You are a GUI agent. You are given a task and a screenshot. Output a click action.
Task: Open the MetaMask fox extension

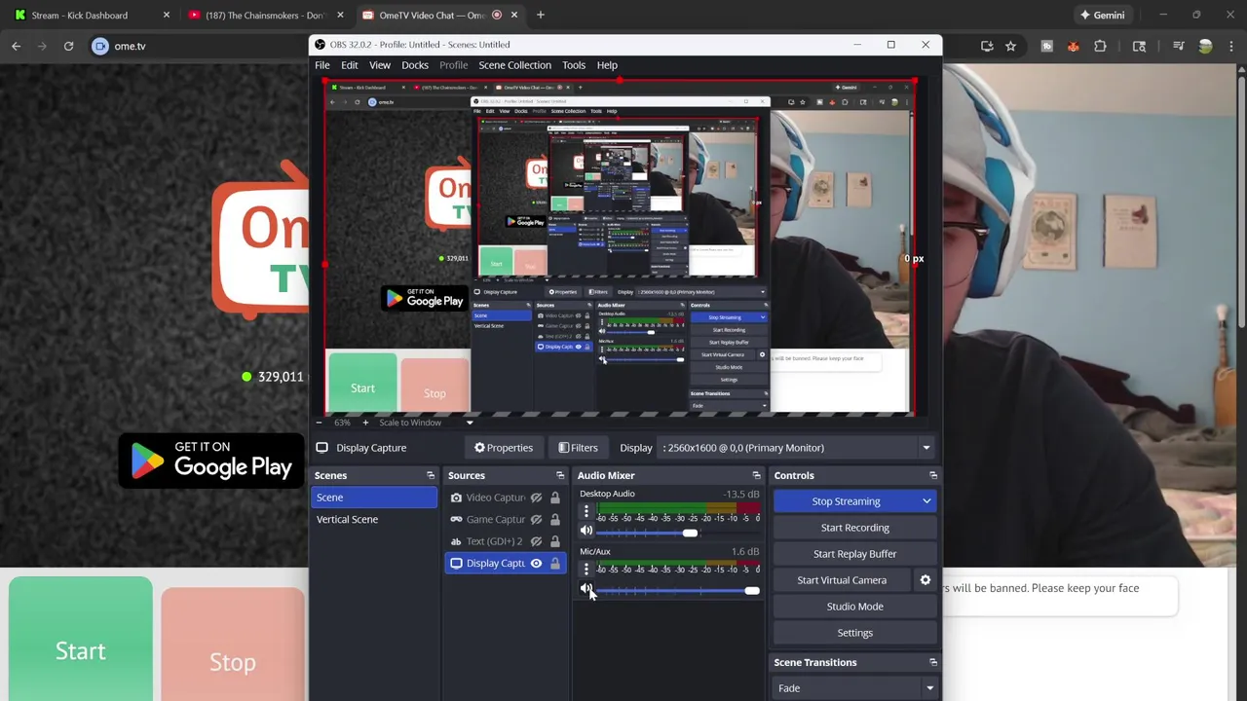pyautogui.click(x=1073, y=46)
